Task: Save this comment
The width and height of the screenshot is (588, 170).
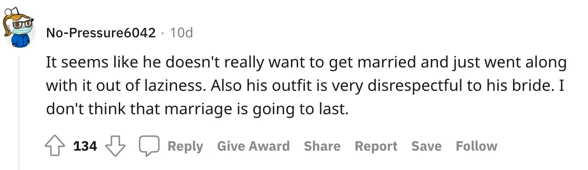Action: 426,146
